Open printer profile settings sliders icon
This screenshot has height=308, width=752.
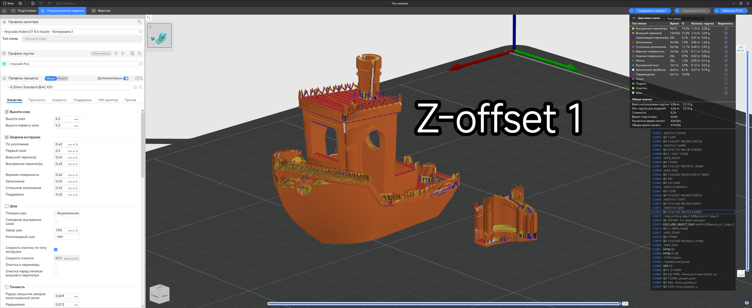click(139, 22)
